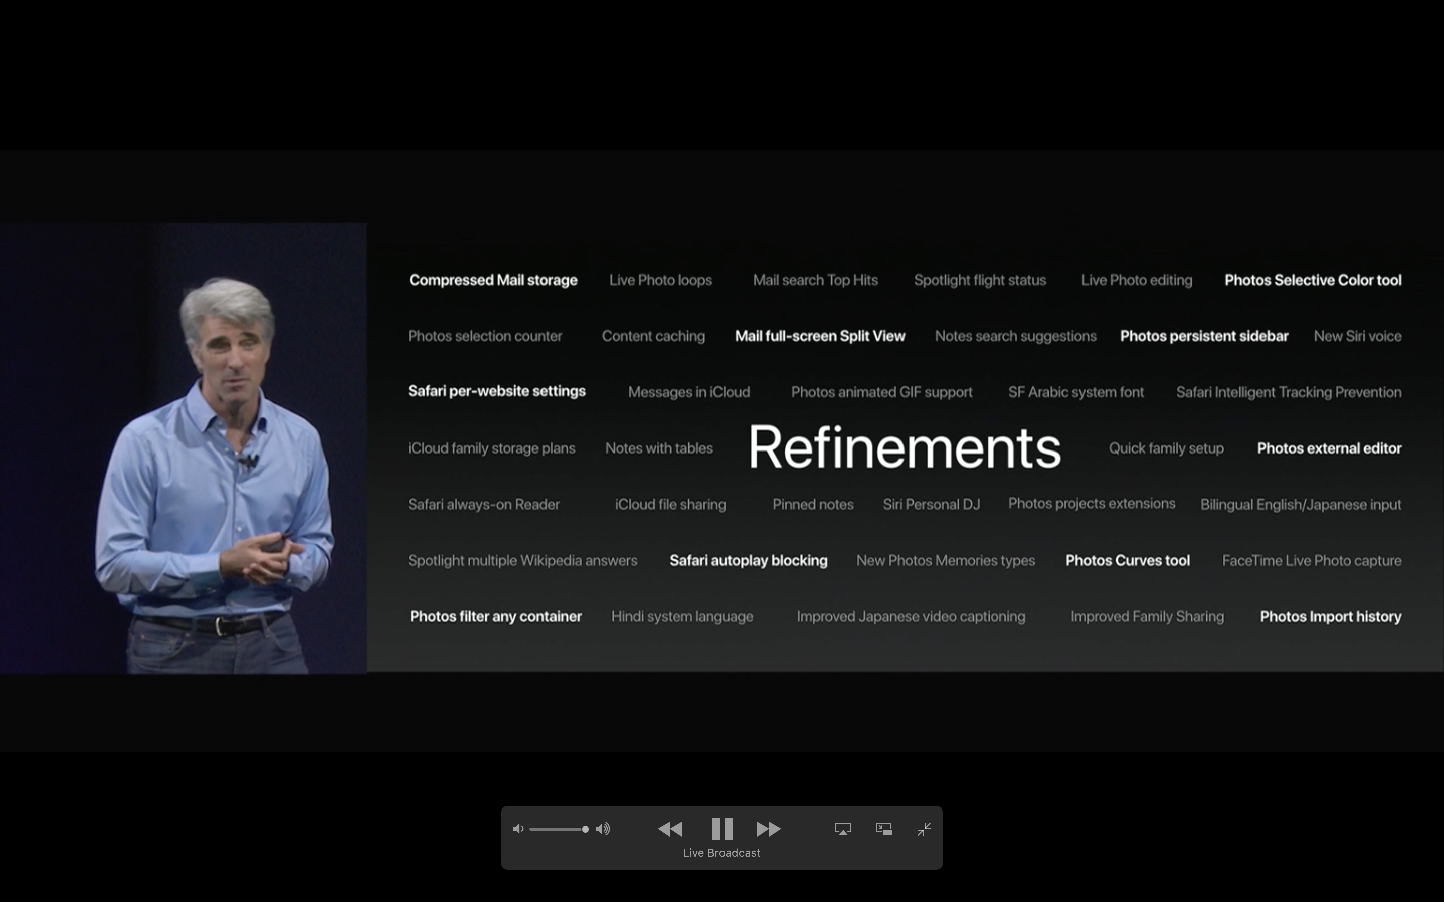
Task: Click Notes with tables text
Action: tap(659, 448)
